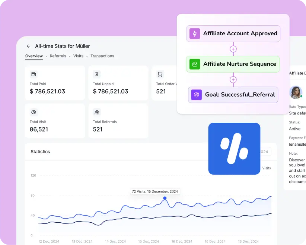This screenshot has height=245, width=306.
Task: Click the shopping cart icon on Total Order card
Action: click(x=160, y=74)
